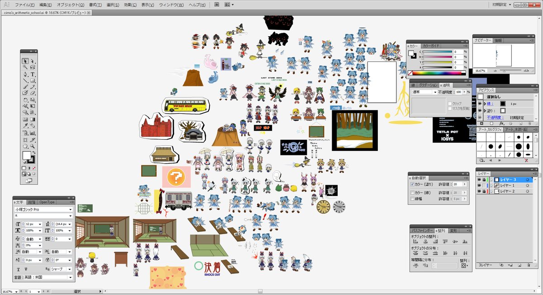This screenshot has height=295, width=543.
Task: Click the 線 link in the Appearance panel
Action: [x=490, y=103]
